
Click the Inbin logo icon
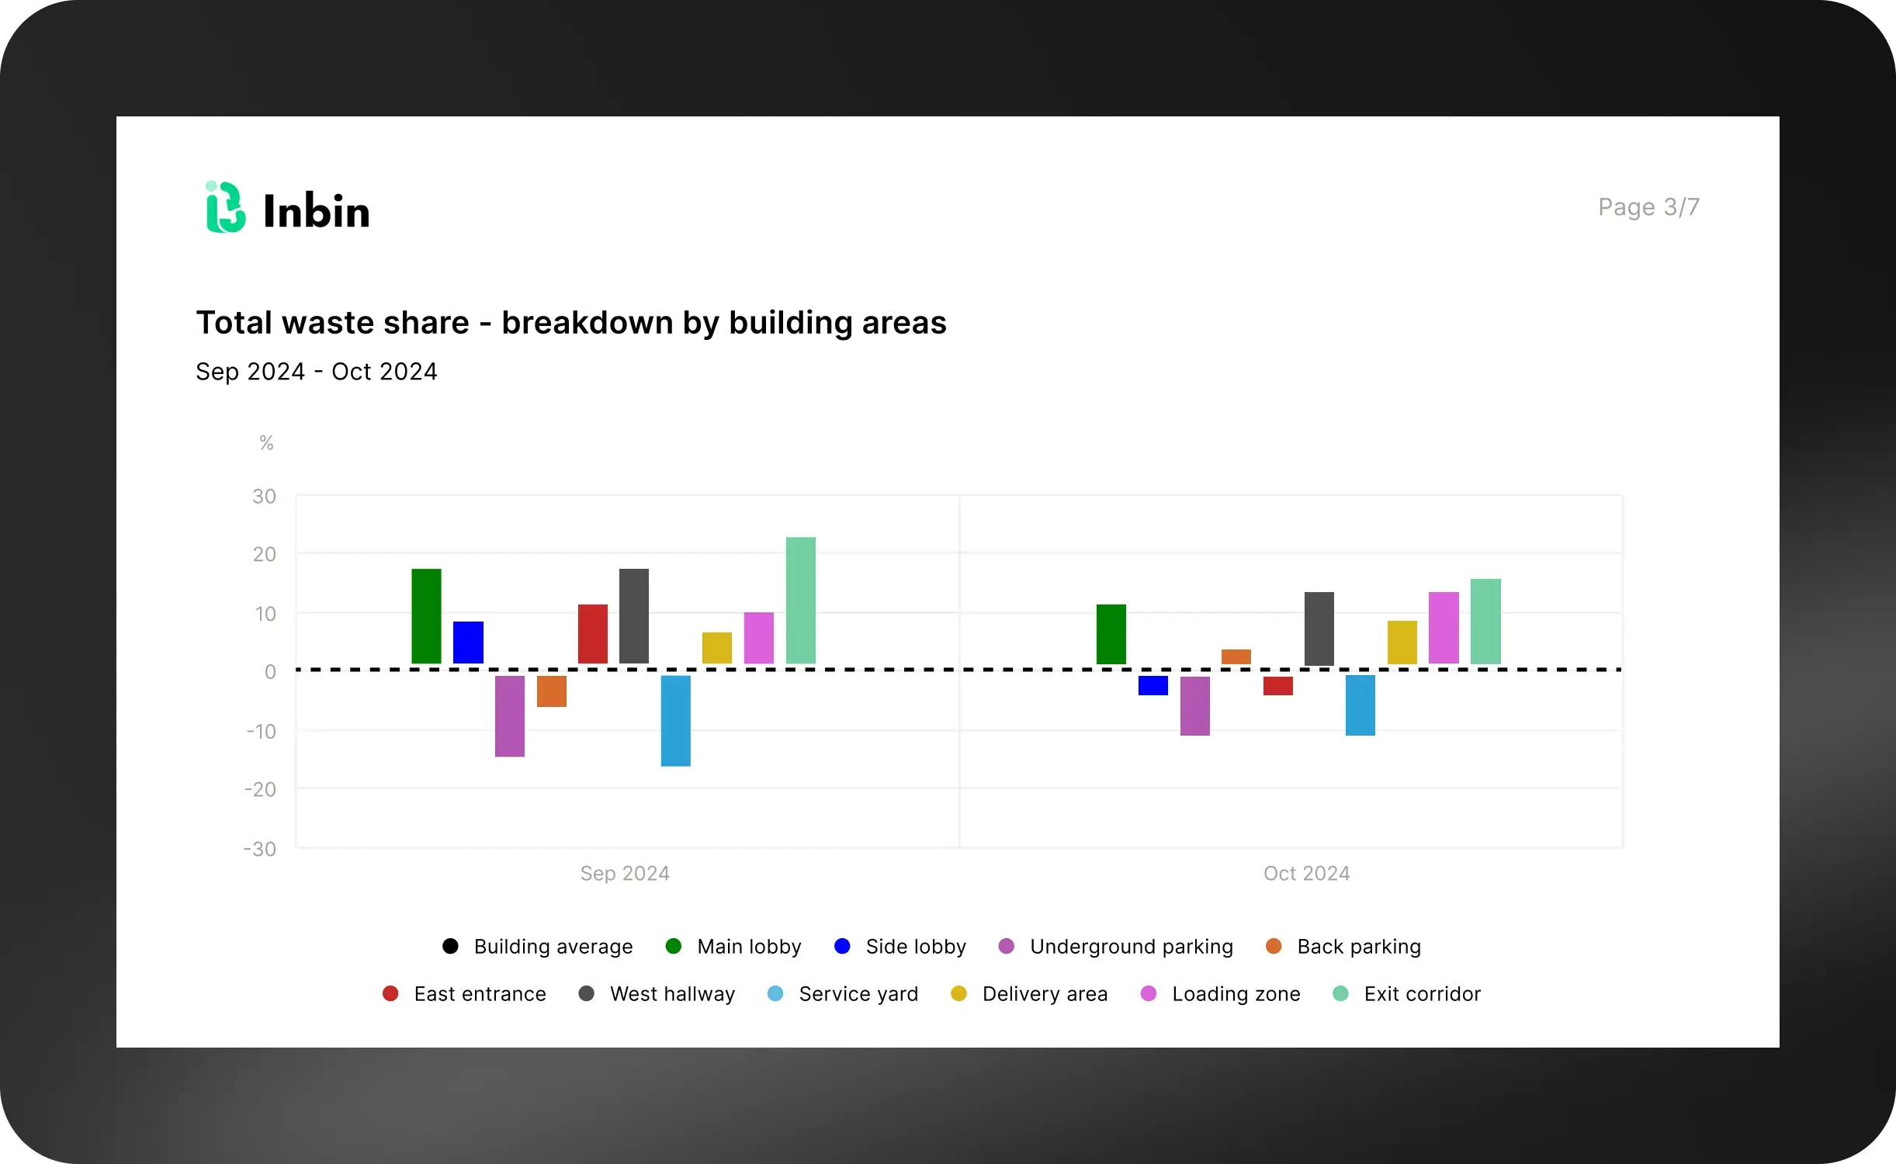(x=225, y=208)
